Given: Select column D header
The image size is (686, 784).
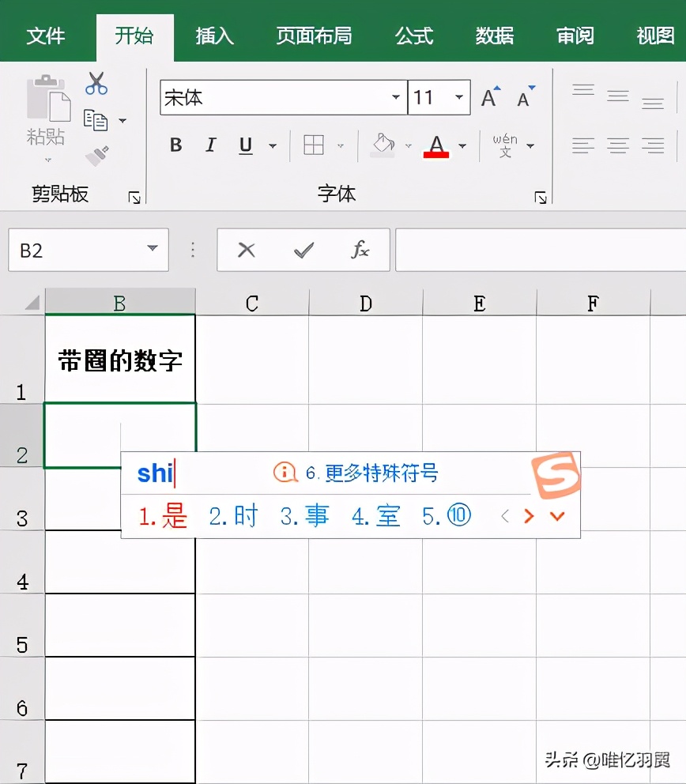Looking at the screenshot, I should click(x=365, y=303).
